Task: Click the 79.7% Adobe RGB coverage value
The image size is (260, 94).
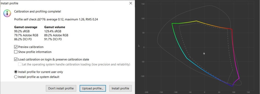Action: [26, 35]
